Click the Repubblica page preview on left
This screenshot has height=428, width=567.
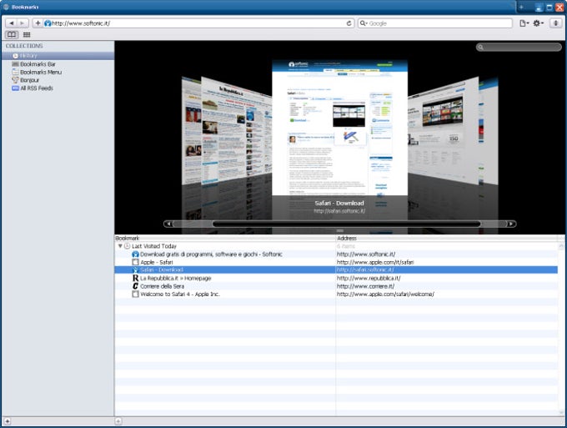(236, 130)
